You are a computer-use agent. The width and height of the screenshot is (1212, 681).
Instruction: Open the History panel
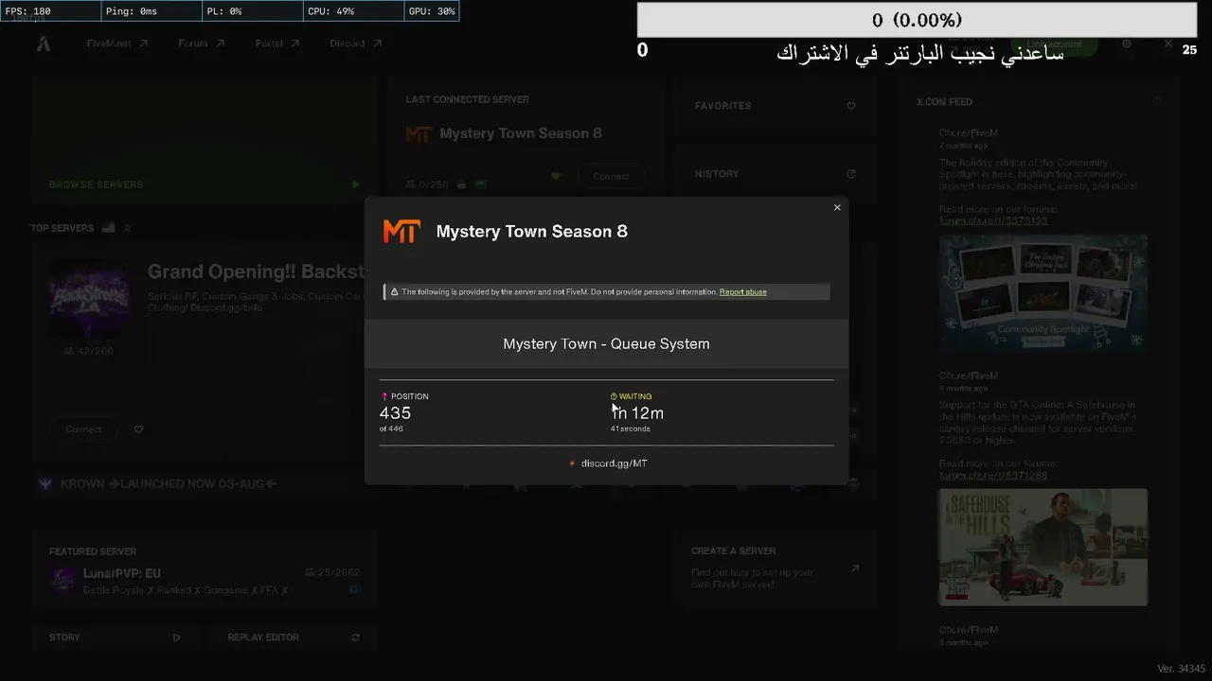tap(775, 174)
